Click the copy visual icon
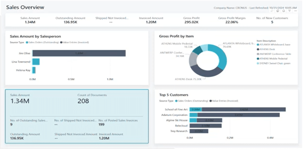 [278, 11]
